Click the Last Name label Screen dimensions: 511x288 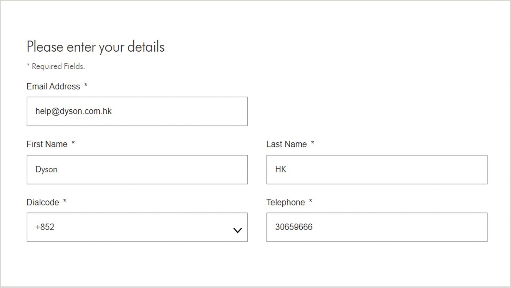coord(287,144)
